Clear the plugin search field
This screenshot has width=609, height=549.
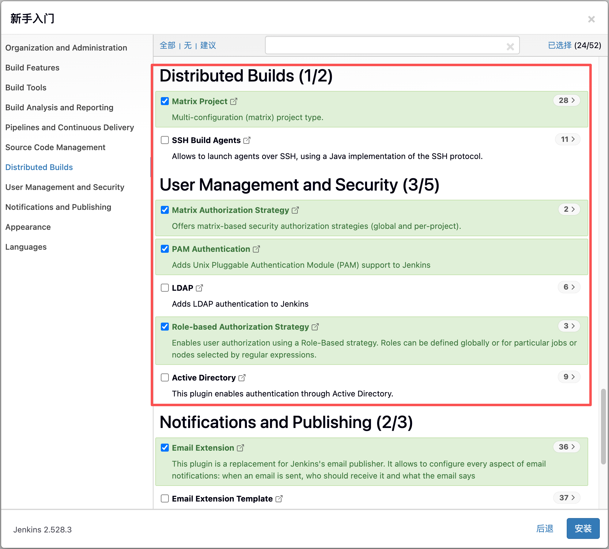(x=510, y=47)
